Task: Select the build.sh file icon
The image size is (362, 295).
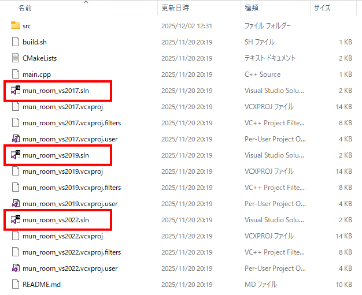Action: click(16, 42)
